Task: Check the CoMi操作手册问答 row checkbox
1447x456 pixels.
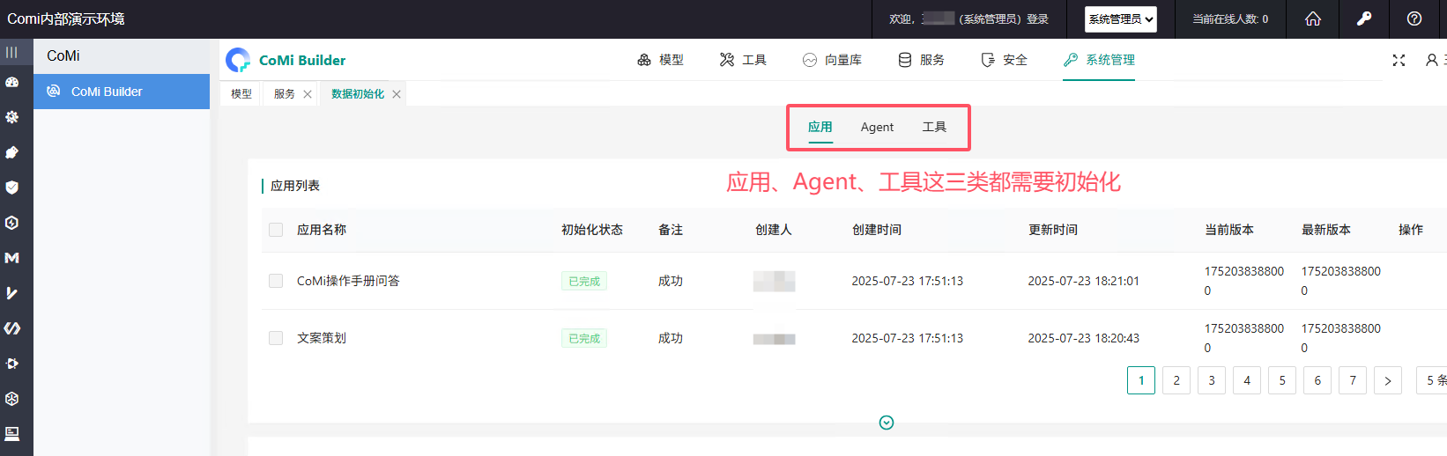Action: pos(276,281)
